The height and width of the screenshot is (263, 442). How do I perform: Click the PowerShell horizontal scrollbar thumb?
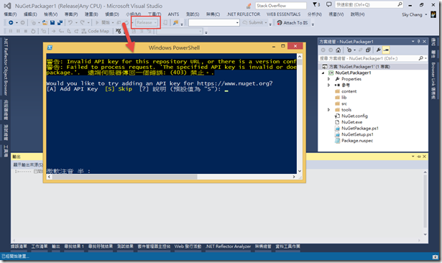pyautogui.click(x=124, y=177)
